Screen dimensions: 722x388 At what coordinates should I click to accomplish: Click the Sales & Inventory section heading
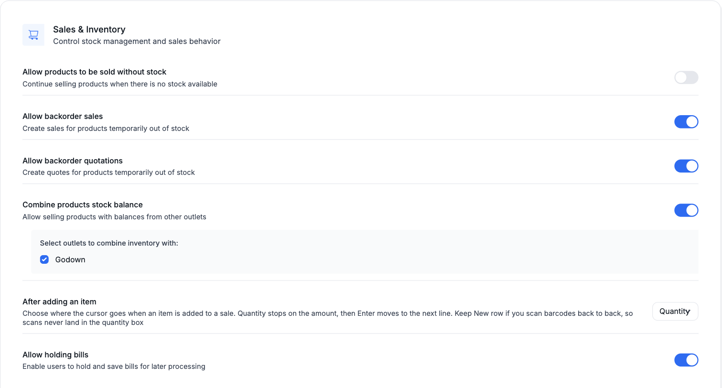pyautogui.click(x=89, y=30)
